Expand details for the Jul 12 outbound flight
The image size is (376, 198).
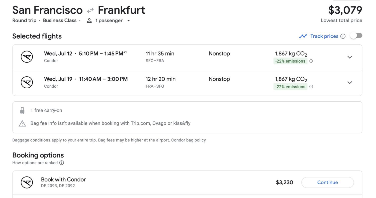tap(350, 57)
